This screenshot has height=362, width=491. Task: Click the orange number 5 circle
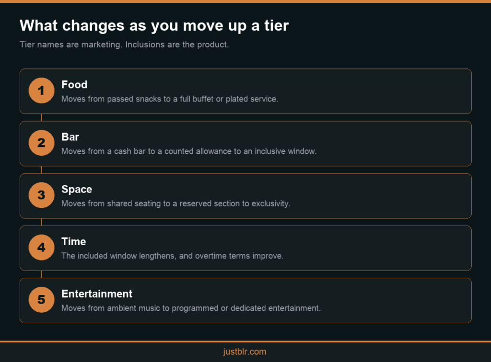pos(41,300)
